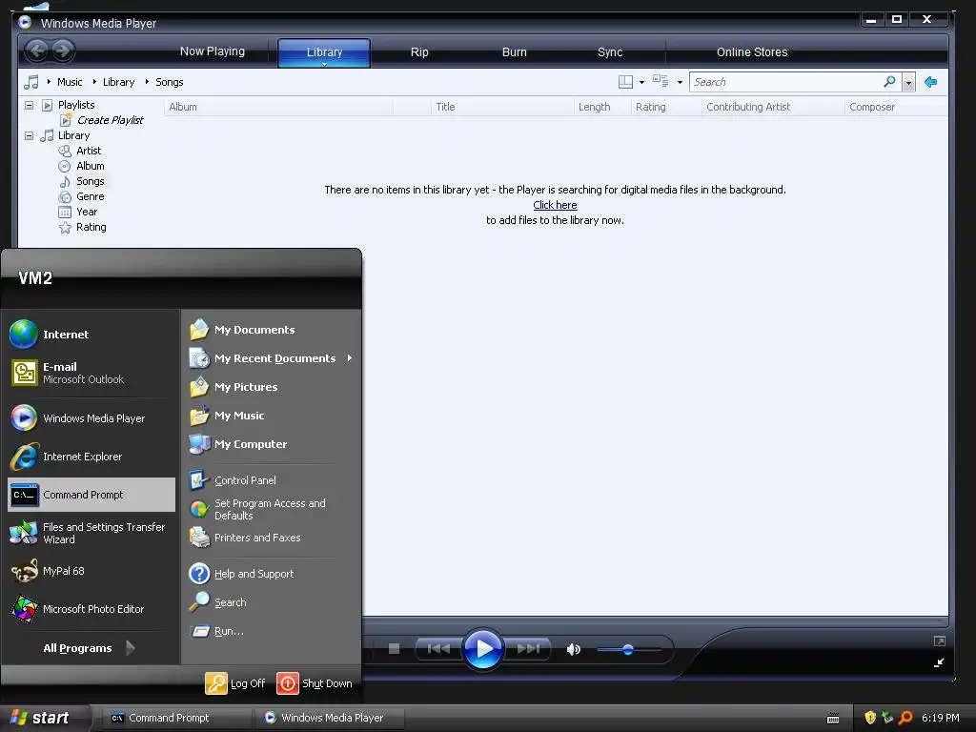Switch to the Burn tab
Viewport: 976px width, 732px height.
pos(514,52)
